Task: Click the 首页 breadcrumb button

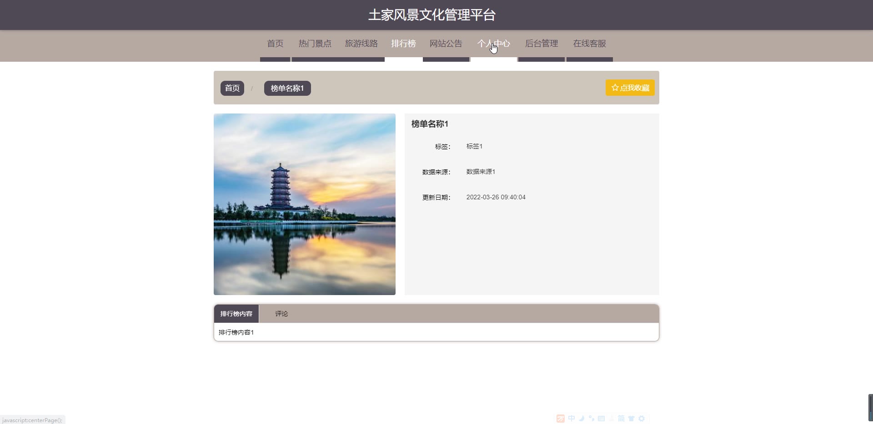Action: (x=232, y=88)
